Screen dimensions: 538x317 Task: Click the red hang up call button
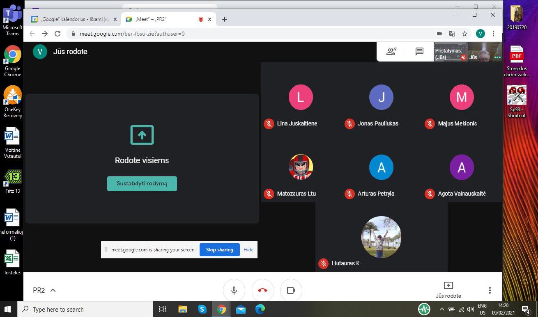[262, 290]
